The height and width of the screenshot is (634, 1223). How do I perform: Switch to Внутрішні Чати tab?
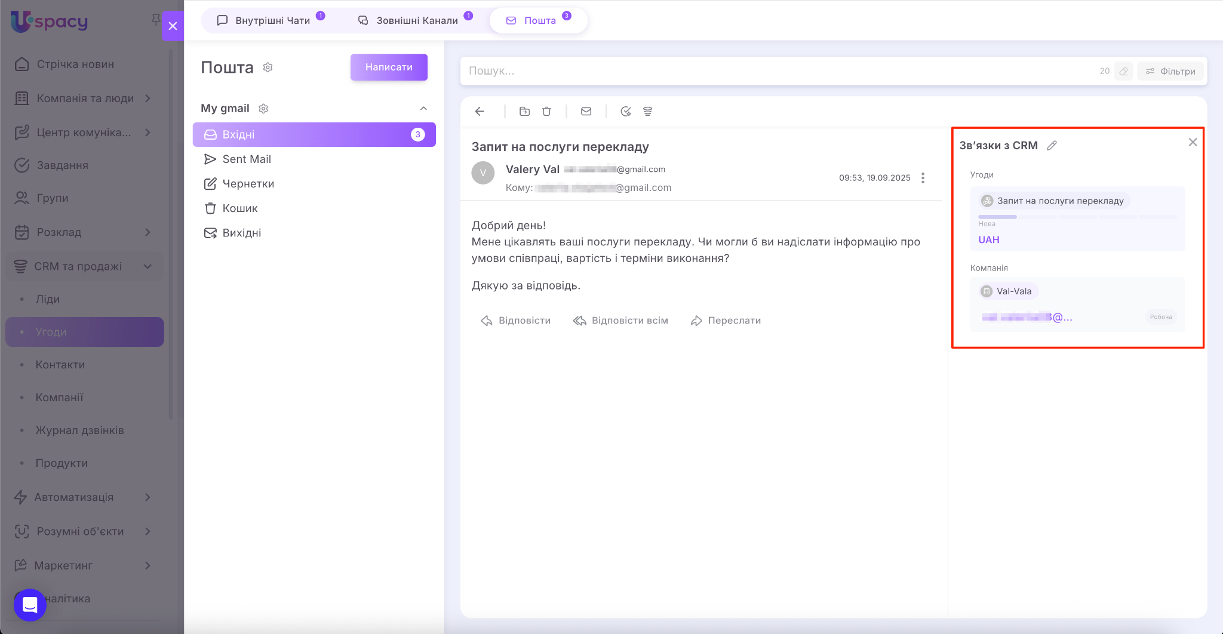[272, 20]
